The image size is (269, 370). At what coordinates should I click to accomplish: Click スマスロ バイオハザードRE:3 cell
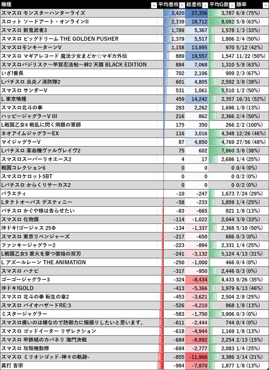point(79,306)
